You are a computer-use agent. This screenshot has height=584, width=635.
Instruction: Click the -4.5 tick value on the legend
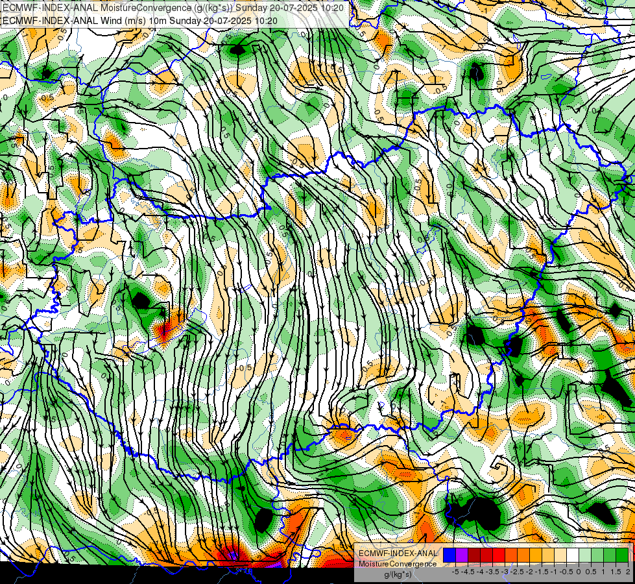coord(468,572)
